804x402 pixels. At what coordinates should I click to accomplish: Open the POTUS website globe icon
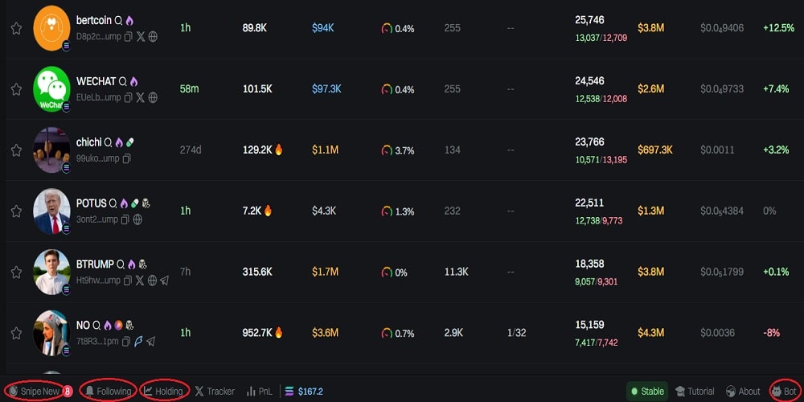click(x=137, y=219)
